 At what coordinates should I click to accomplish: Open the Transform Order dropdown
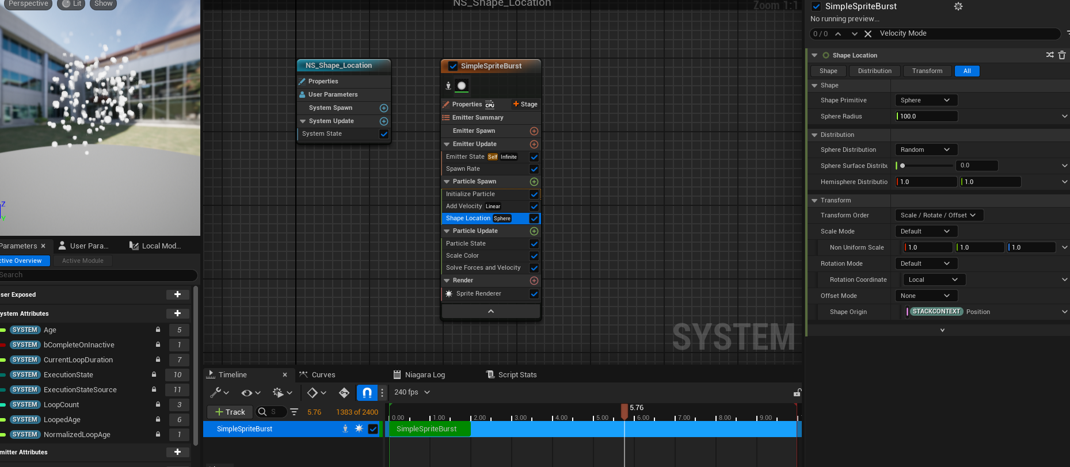click(939, 215)
